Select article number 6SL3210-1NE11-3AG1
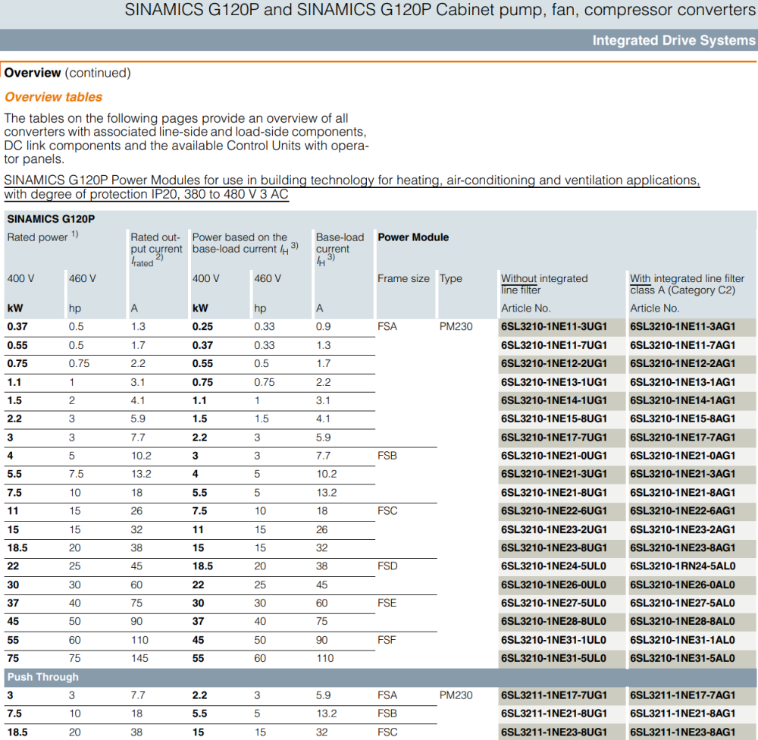 [683, 327]
